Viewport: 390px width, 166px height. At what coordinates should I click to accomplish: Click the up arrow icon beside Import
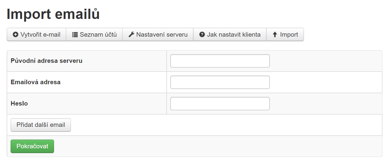point(275,35)
